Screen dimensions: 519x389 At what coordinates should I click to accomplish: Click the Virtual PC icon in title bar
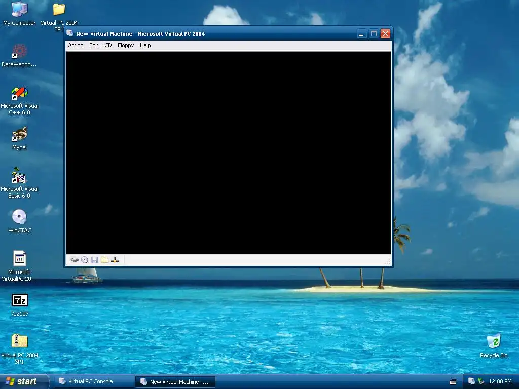click(70, 33)
